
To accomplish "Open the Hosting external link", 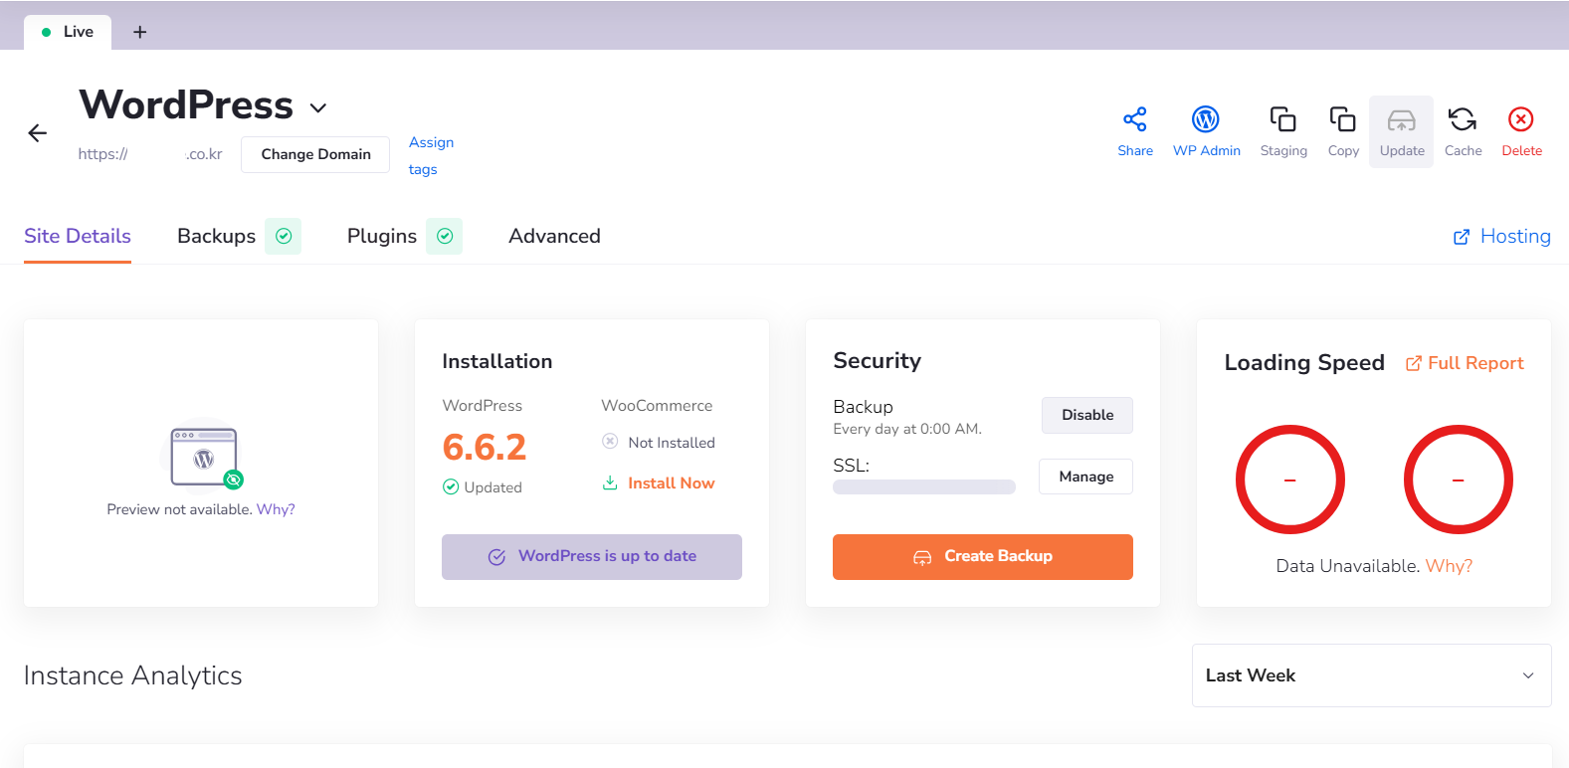I will (x=1501, y=237).
